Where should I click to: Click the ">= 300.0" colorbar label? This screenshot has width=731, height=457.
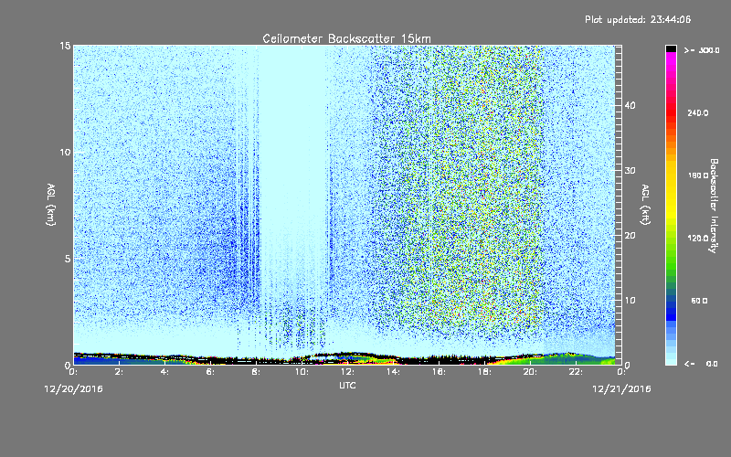click(702, 50)
